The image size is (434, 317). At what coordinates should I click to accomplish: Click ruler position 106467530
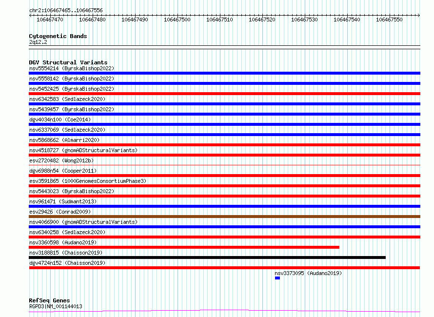click(x=304, y=20)
